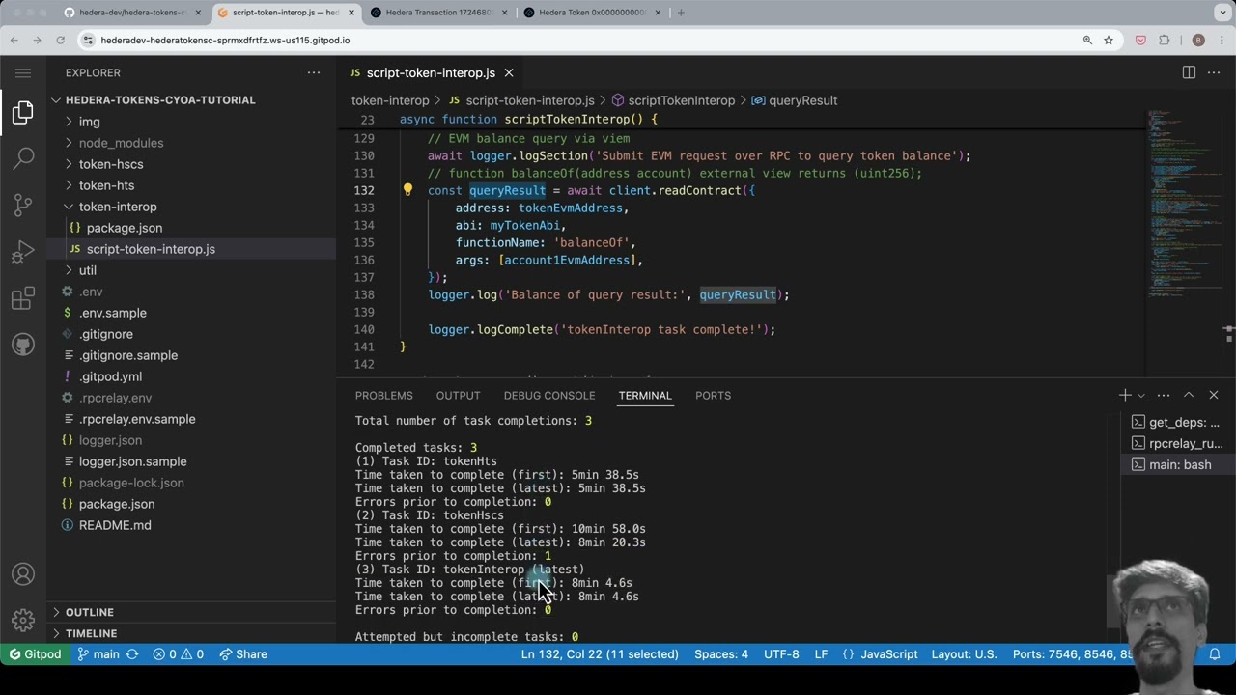
Task: Expand the img folder
Action: [x=191, y=122]
